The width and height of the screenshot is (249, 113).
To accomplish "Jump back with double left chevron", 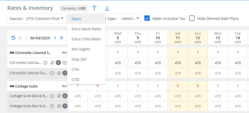I will coord(20,38).
